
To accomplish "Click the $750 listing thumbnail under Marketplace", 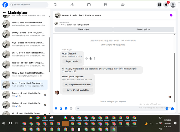I will [56, 23].
